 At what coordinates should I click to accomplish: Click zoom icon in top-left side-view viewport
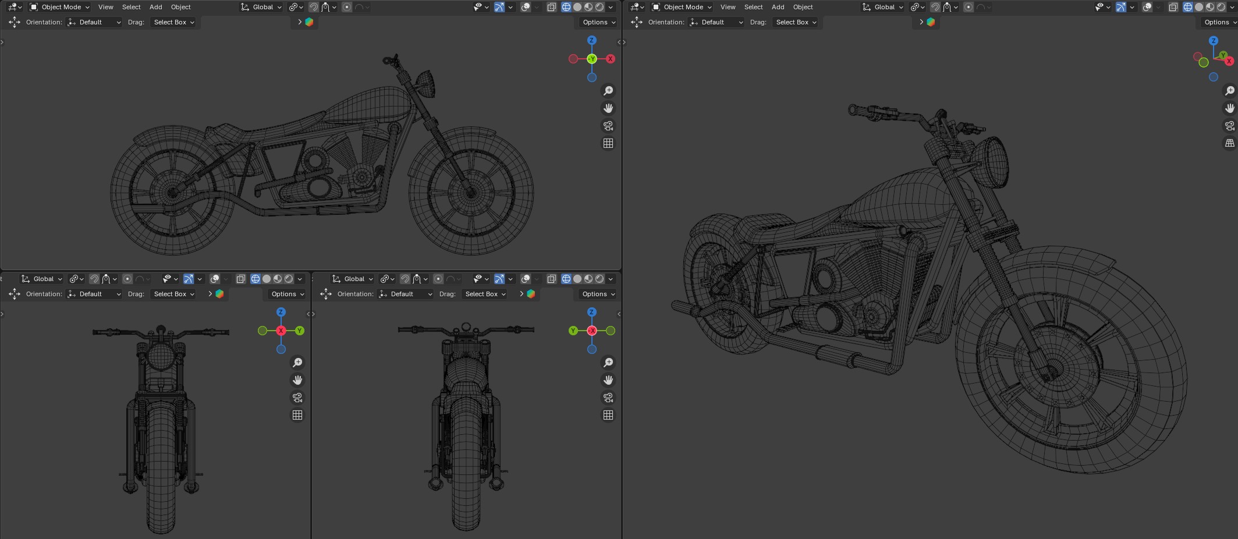tap(608, 91)
